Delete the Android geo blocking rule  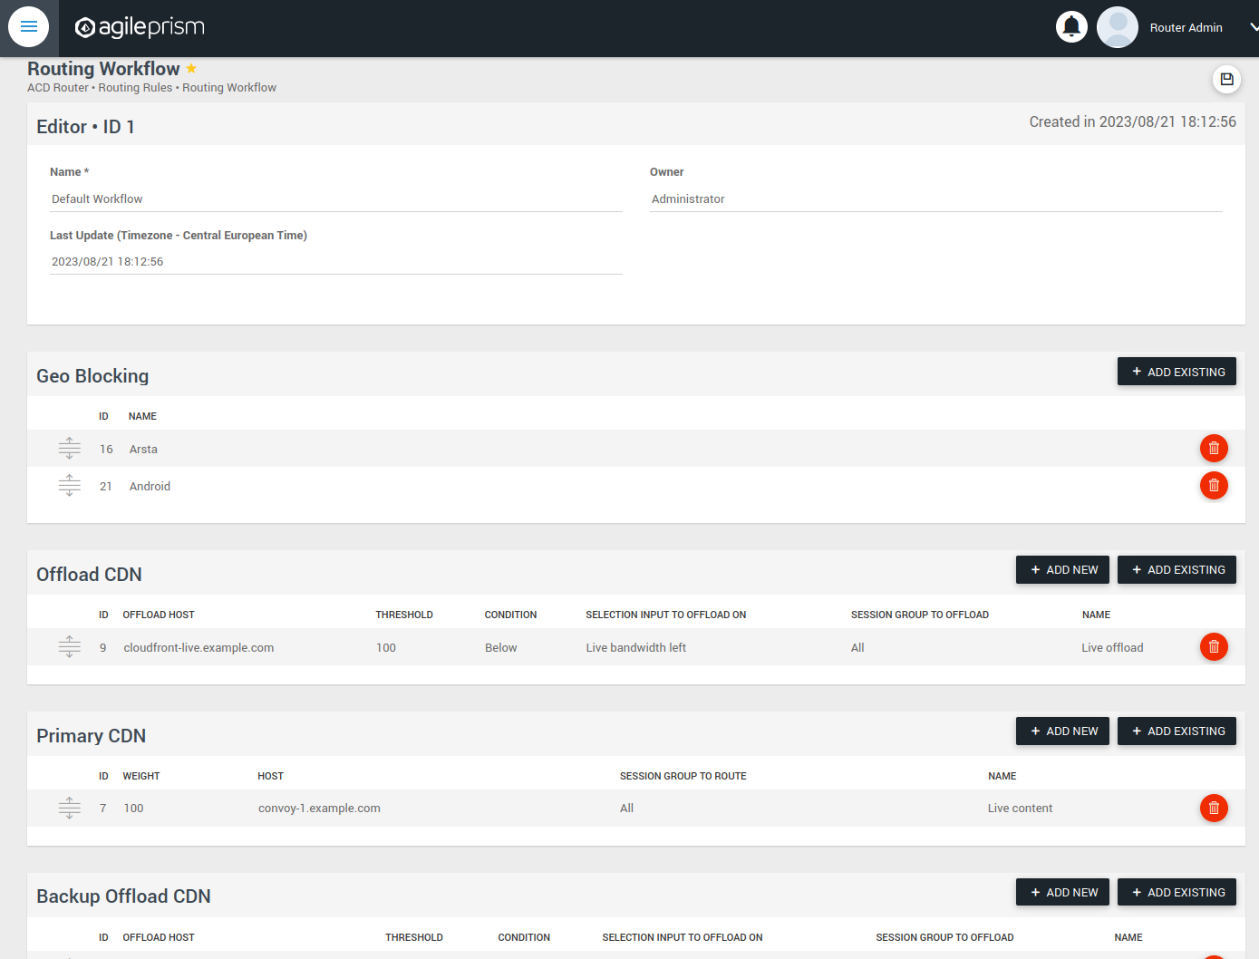pyautogui.click(x=1214, y=485)
